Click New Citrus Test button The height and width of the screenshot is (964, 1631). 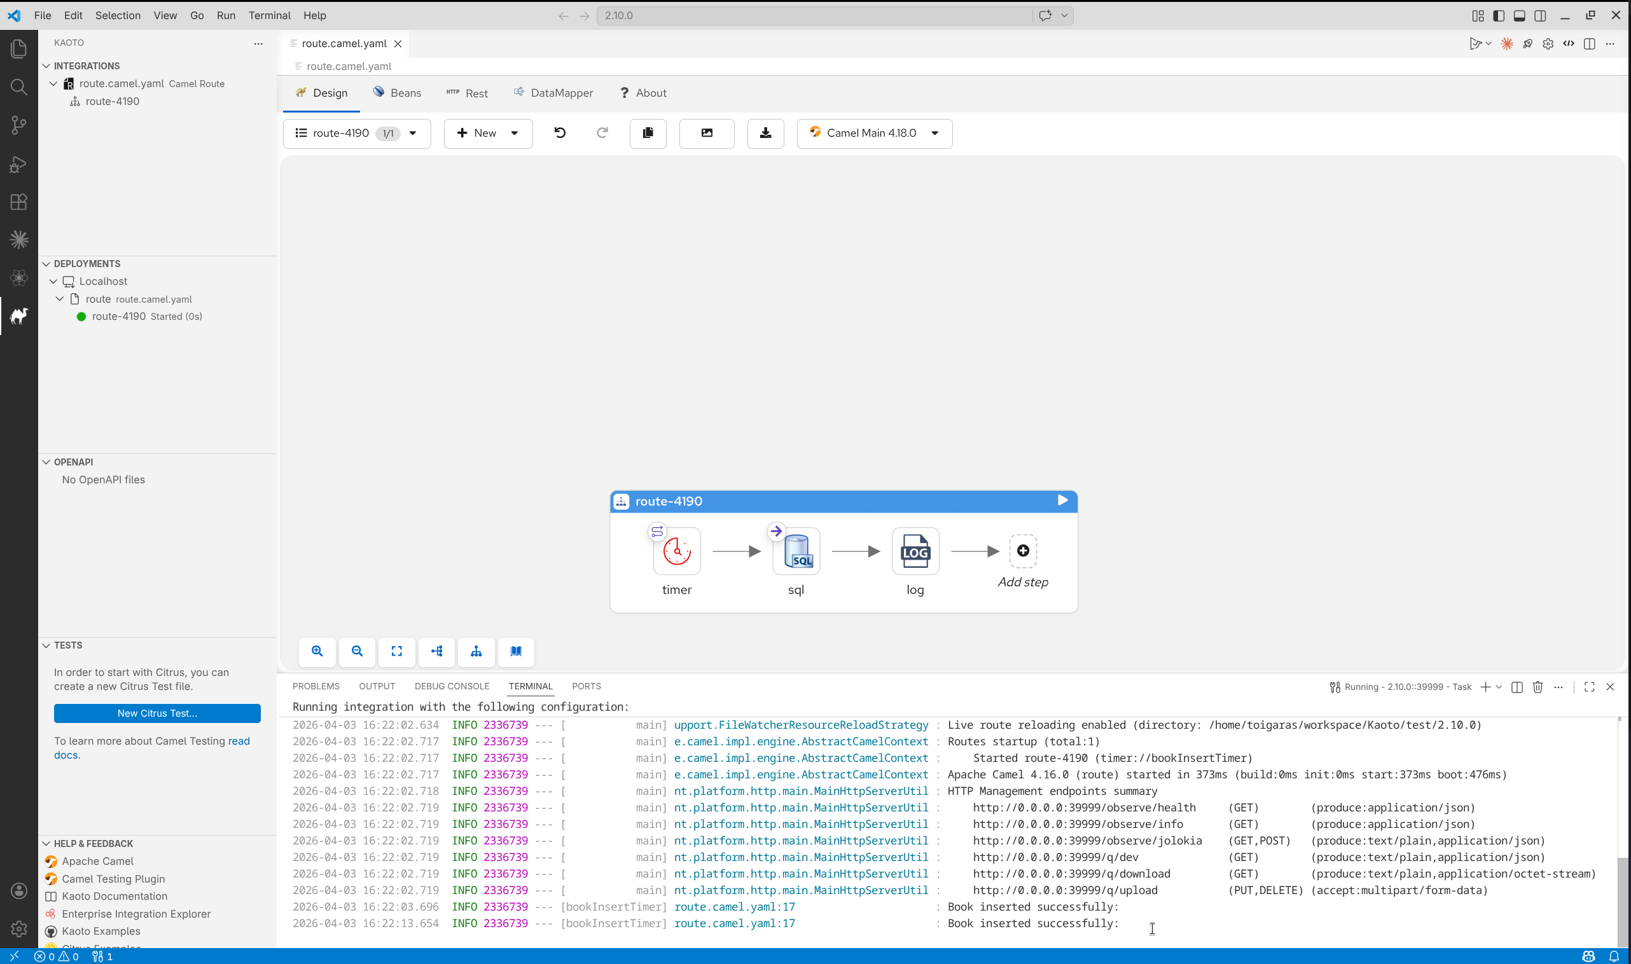point(156,713)
